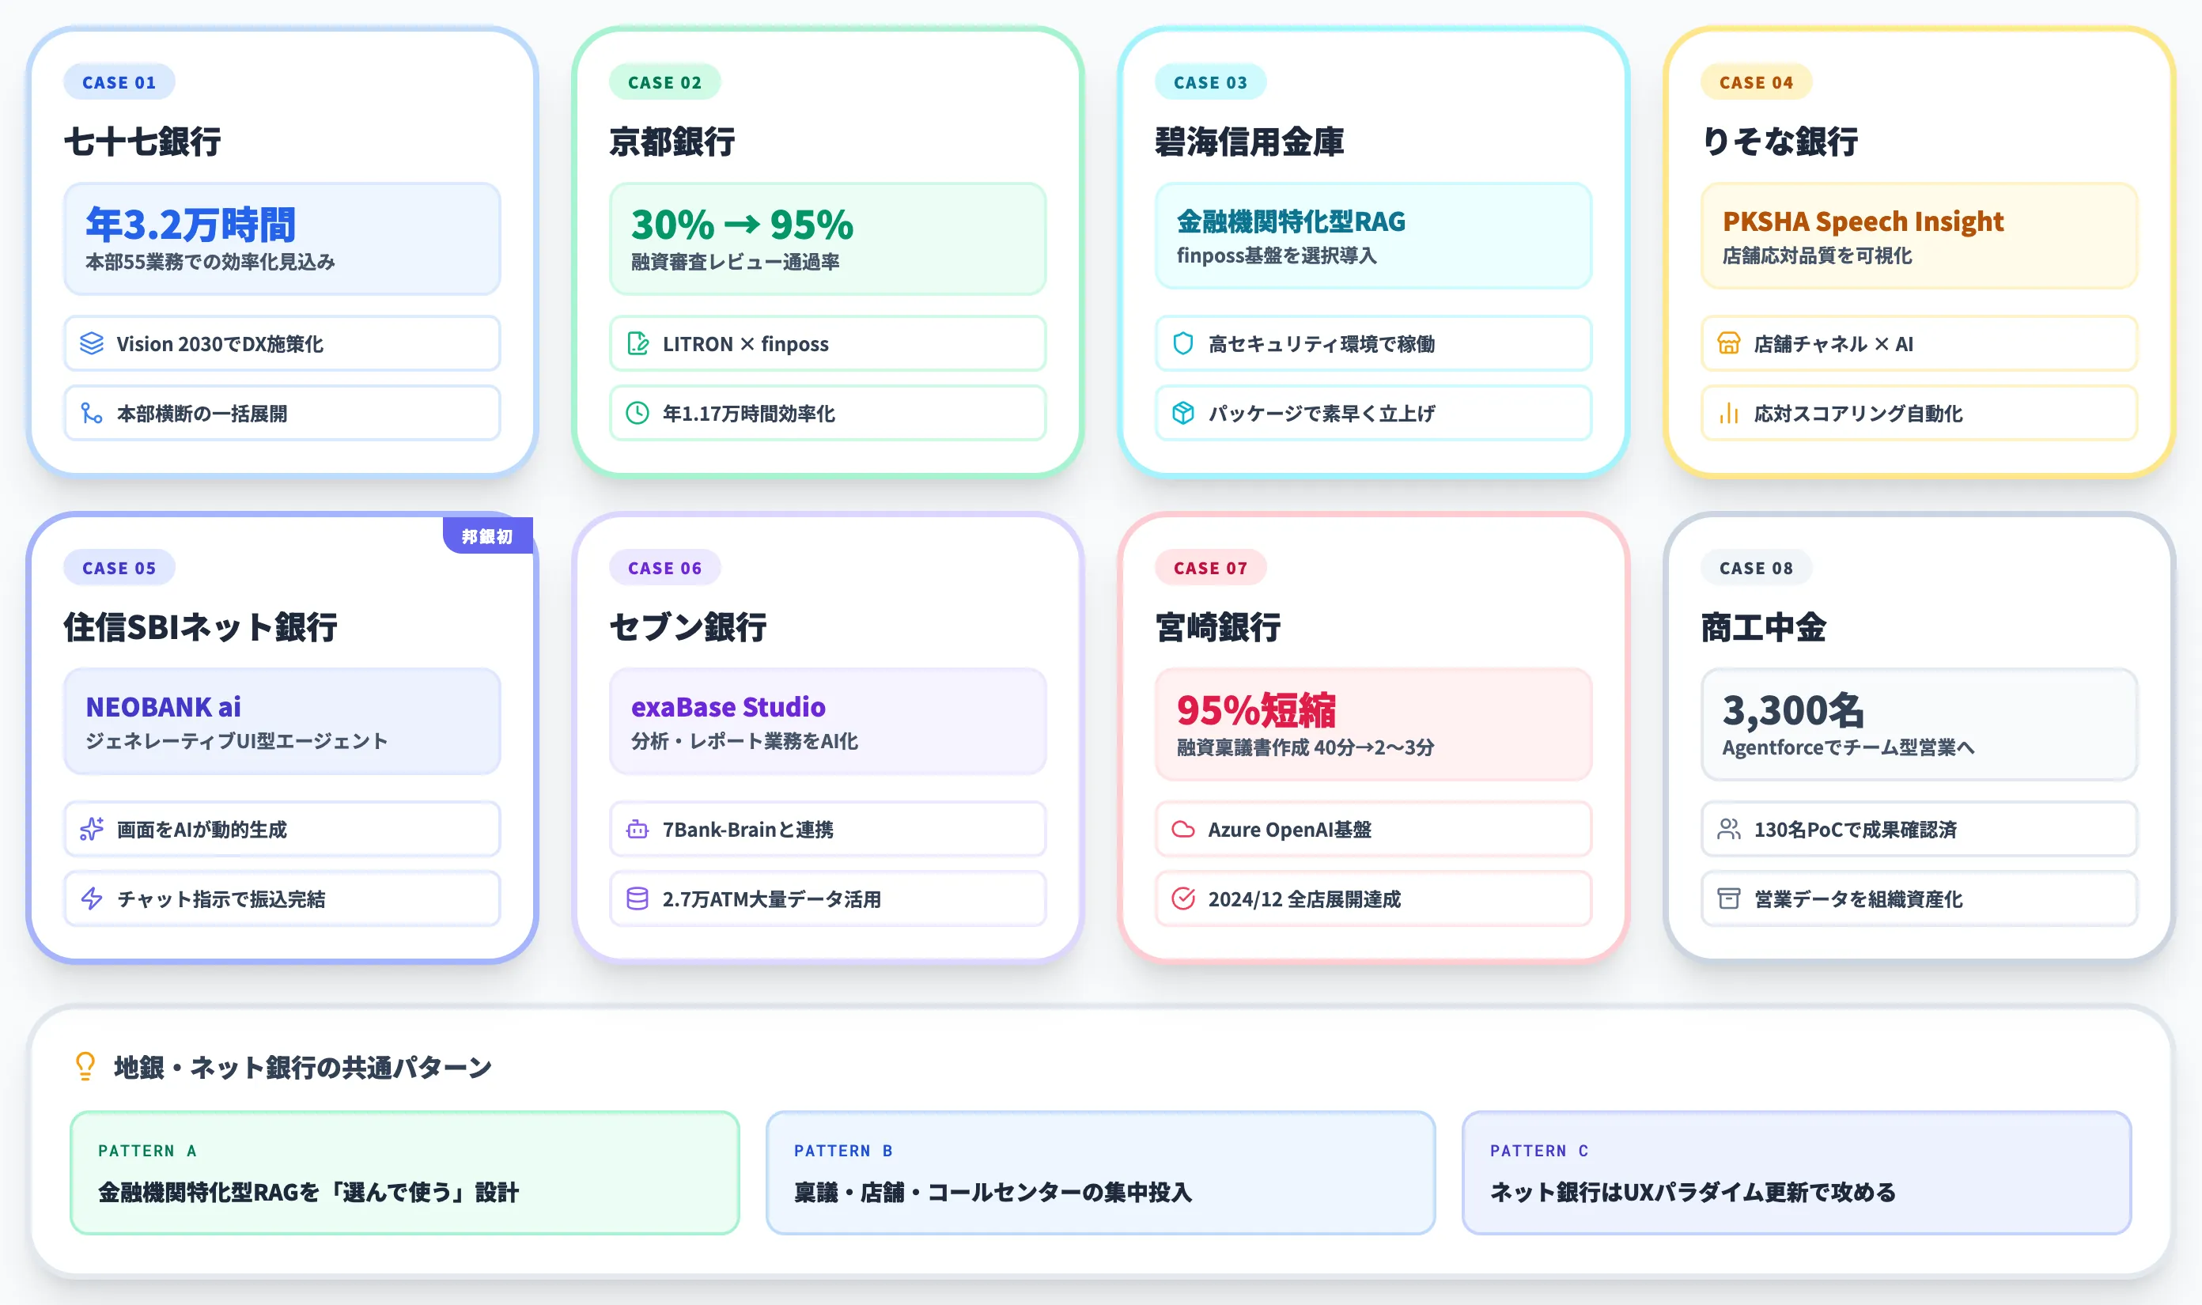Click the ジェネレーティブUI型エージェント caption
This screenshot has width=2202, height=1305.
pyautogui.click(x=236, y=741)
